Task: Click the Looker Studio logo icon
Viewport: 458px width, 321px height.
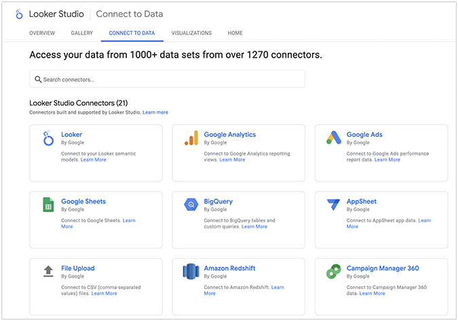Action: point(19,14)
